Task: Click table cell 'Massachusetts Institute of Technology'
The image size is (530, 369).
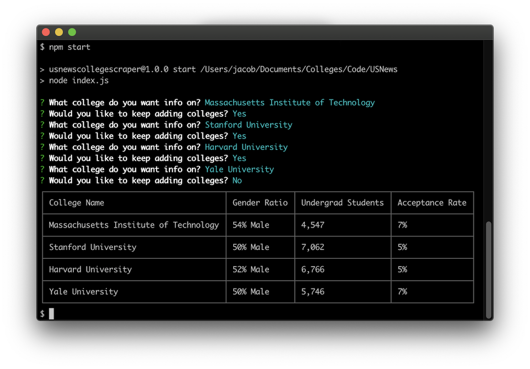Action: pyautogui.click(x=134, y=225)
